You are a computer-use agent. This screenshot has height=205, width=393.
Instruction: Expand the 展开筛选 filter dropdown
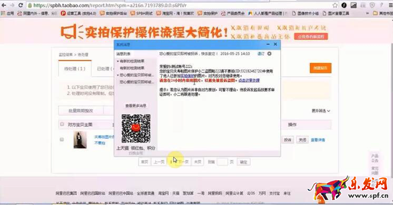click(x=321, y=111)
